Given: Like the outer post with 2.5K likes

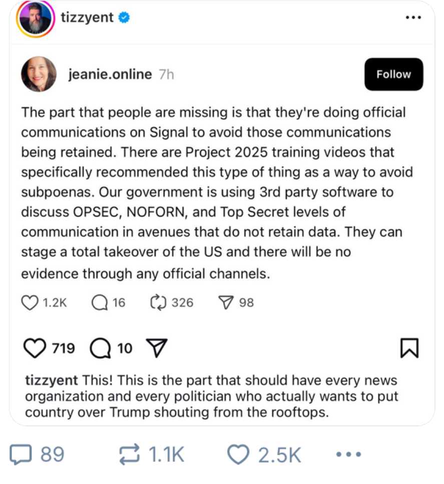Looking at the screenshot, I should tap(239, 454).
